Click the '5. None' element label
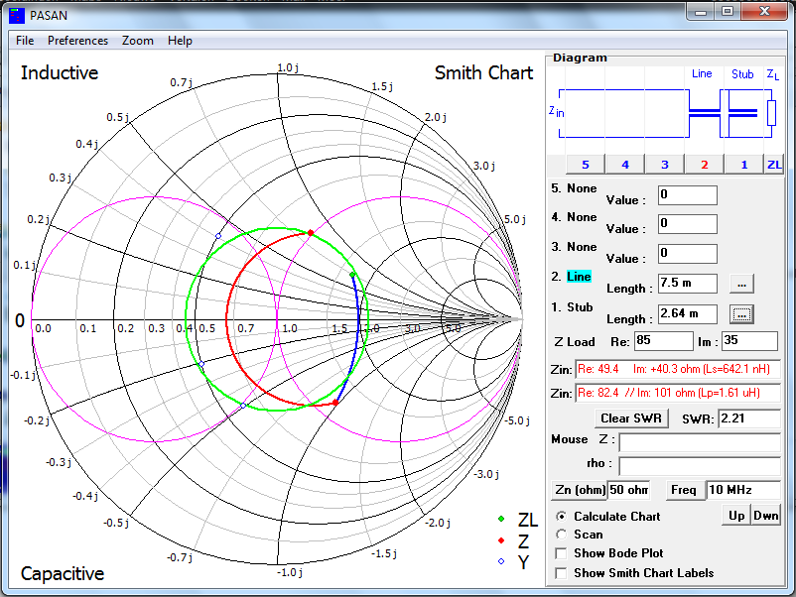796x597 pixels. click(x=574, y=188)
